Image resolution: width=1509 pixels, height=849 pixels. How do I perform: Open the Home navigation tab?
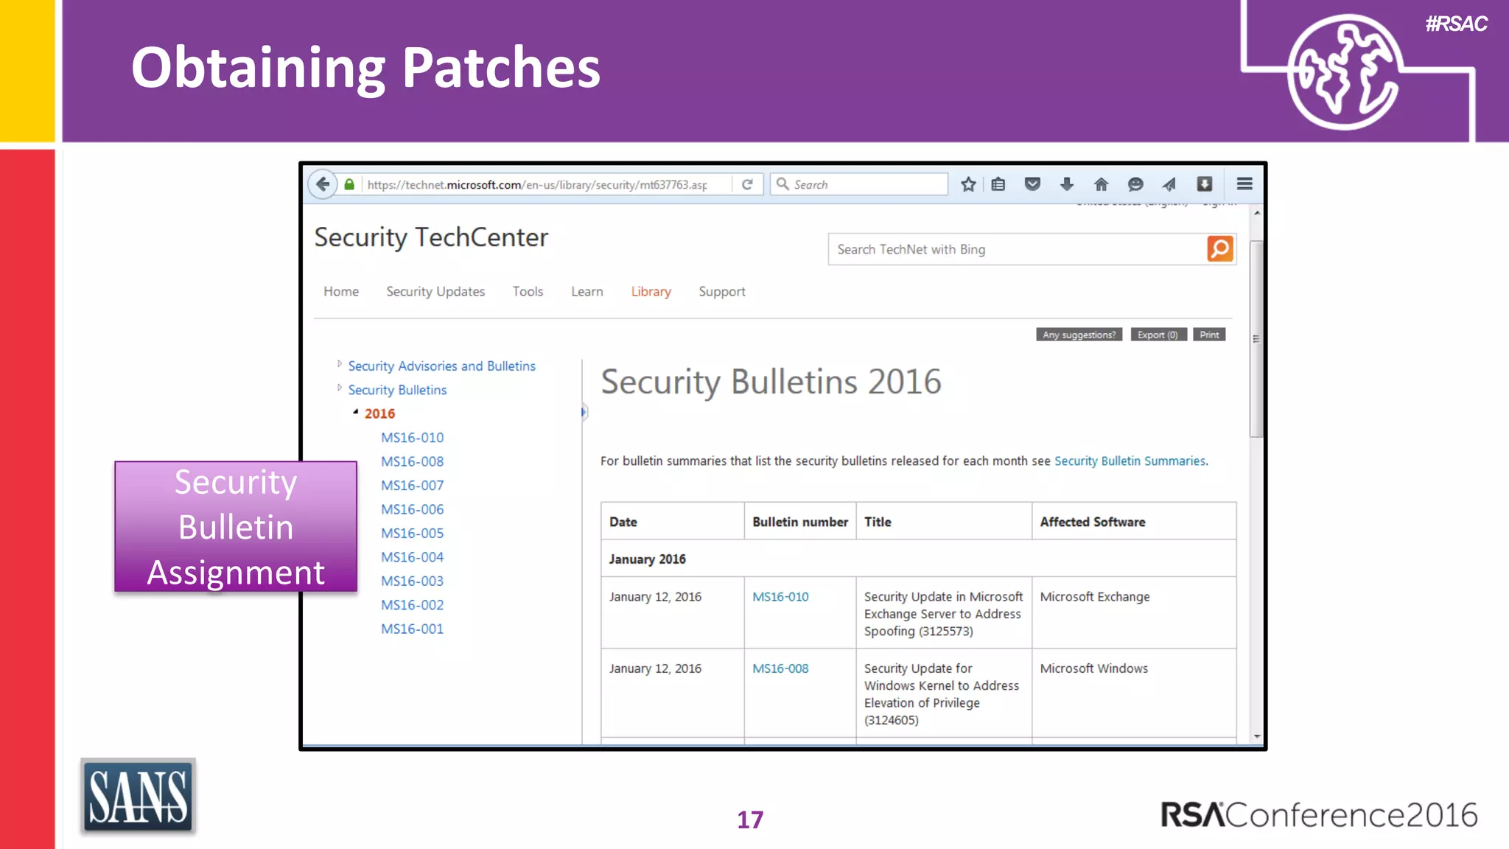pyautogui.click(x=341, y=292)
